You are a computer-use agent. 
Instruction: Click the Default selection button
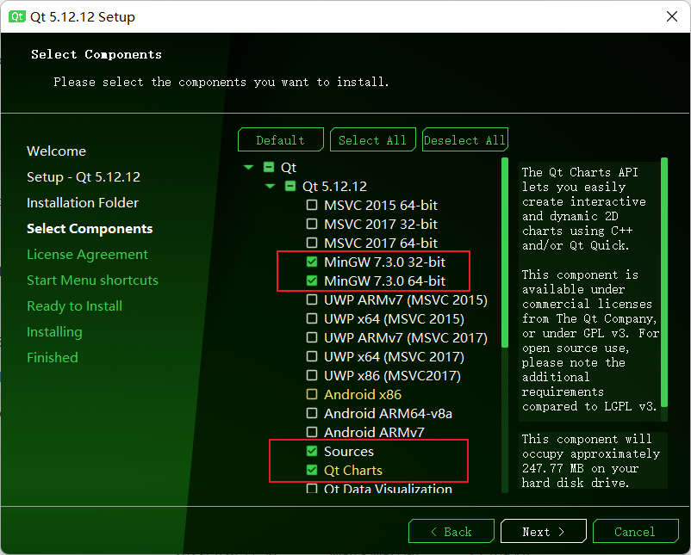[281, 140]
